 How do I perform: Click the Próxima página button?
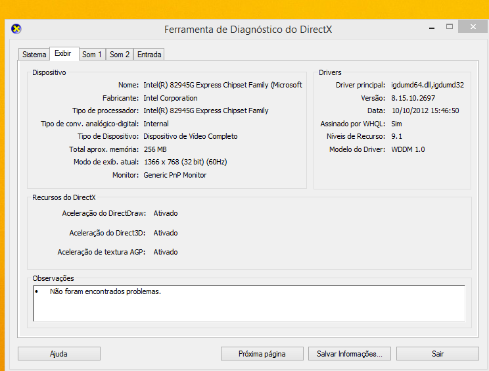262,353
